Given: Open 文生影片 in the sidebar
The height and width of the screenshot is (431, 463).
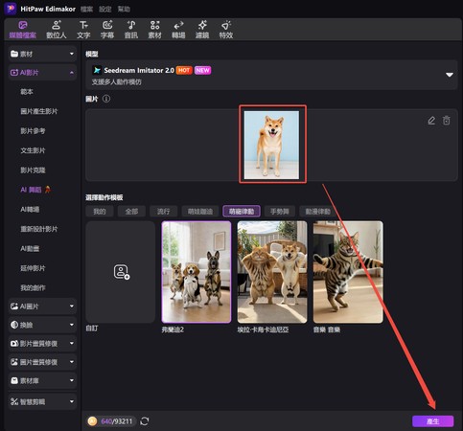Looking at the screenshot, I should (33, 150).
